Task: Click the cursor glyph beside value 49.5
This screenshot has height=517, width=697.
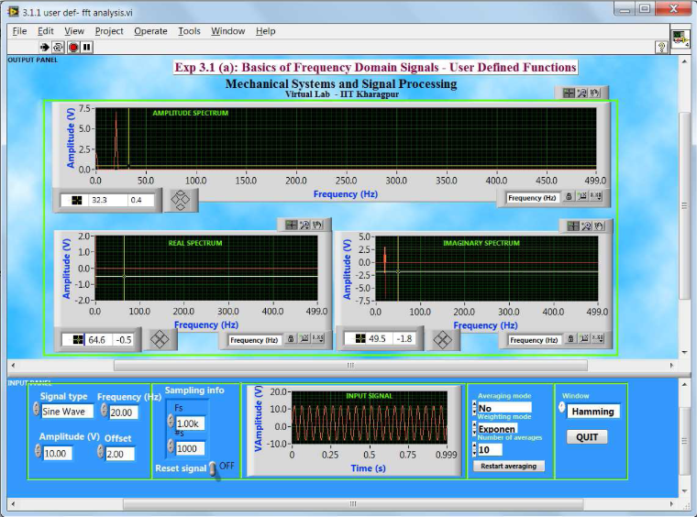Action: 360,338
